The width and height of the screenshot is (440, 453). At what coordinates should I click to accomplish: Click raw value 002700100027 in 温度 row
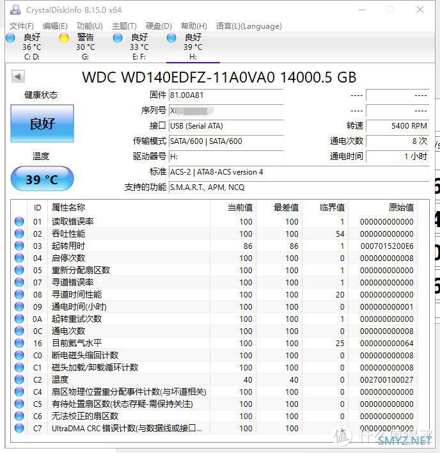(387, 379)
